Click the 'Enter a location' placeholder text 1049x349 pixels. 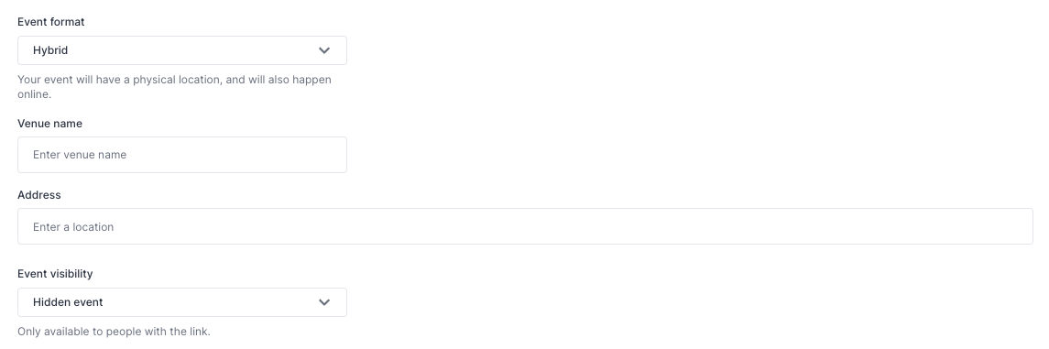pyautogui.click(x=73, y=227)
